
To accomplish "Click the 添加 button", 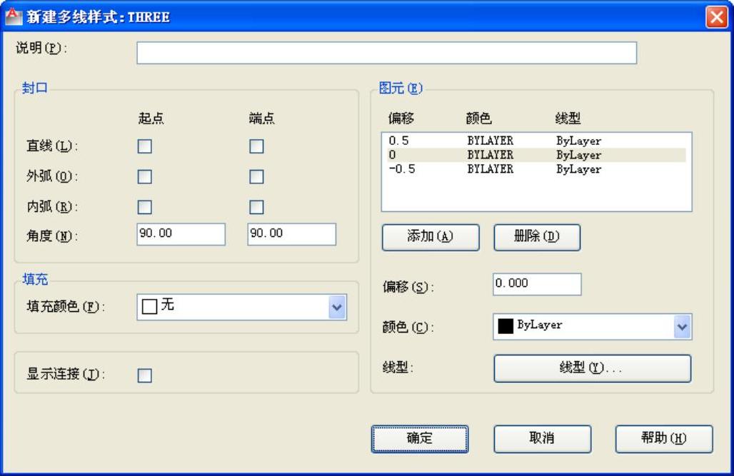I will coord(430,238).
